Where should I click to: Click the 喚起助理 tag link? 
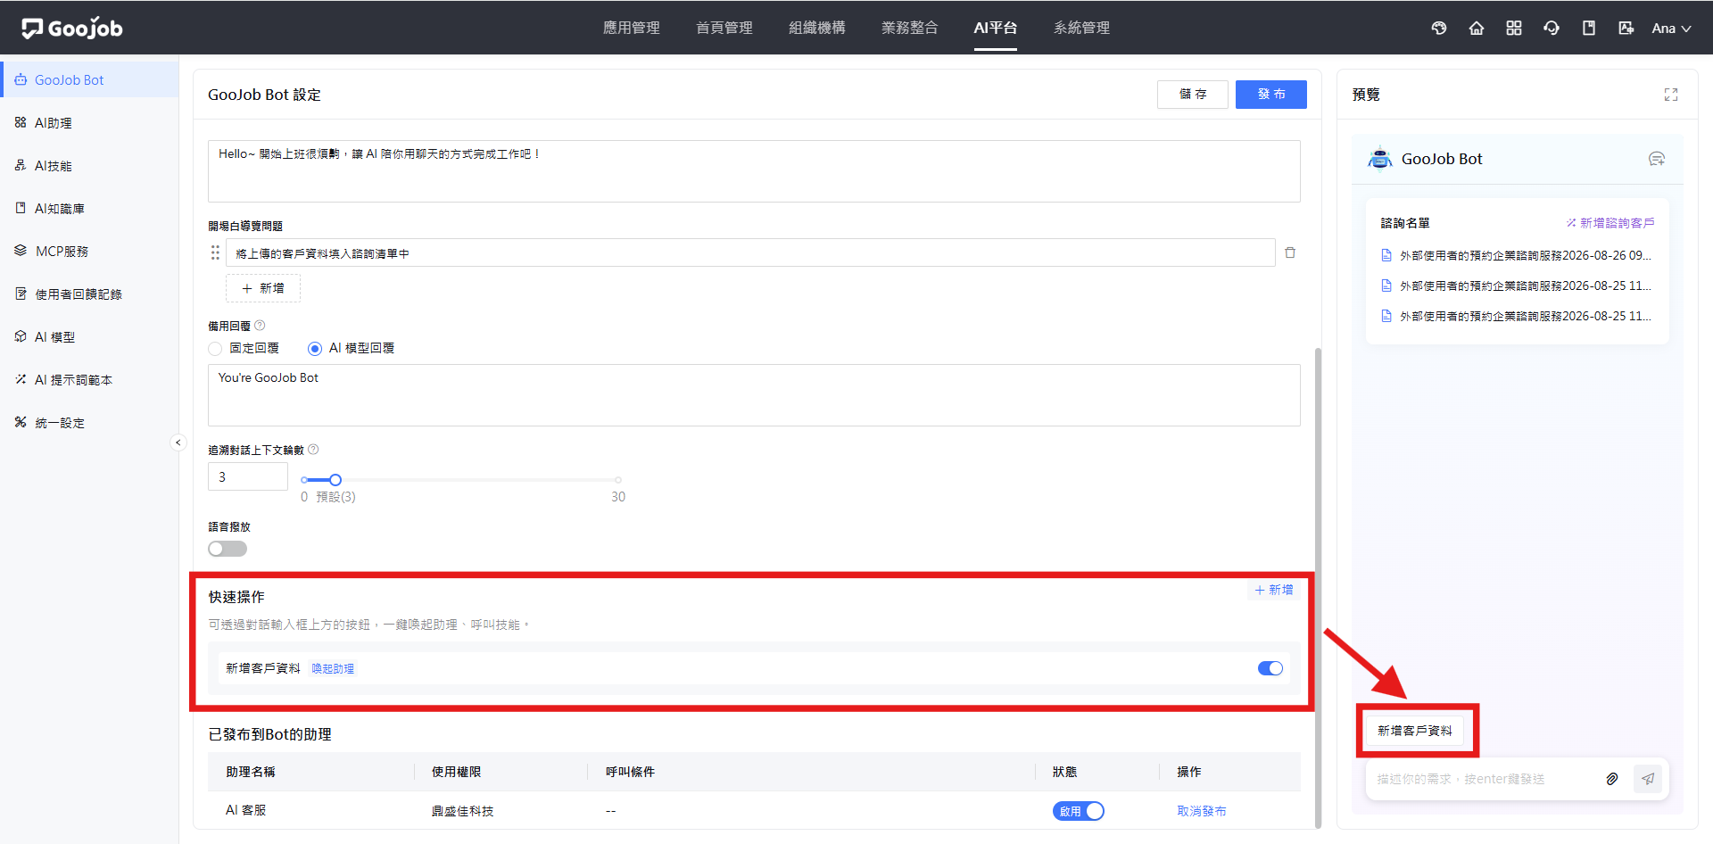[333, 668]
